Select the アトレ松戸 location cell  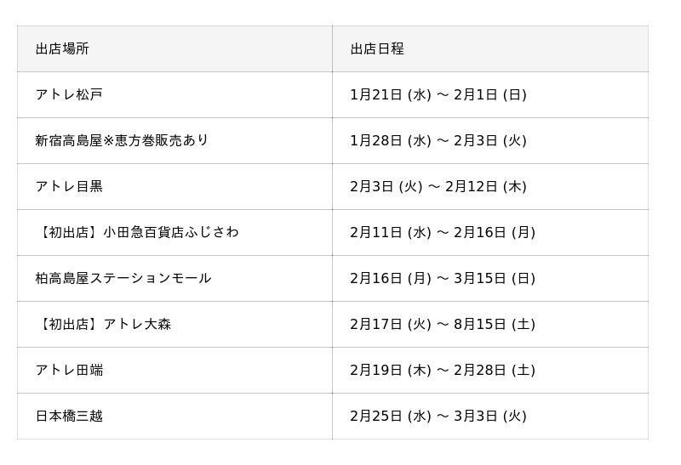click(69, 95)
